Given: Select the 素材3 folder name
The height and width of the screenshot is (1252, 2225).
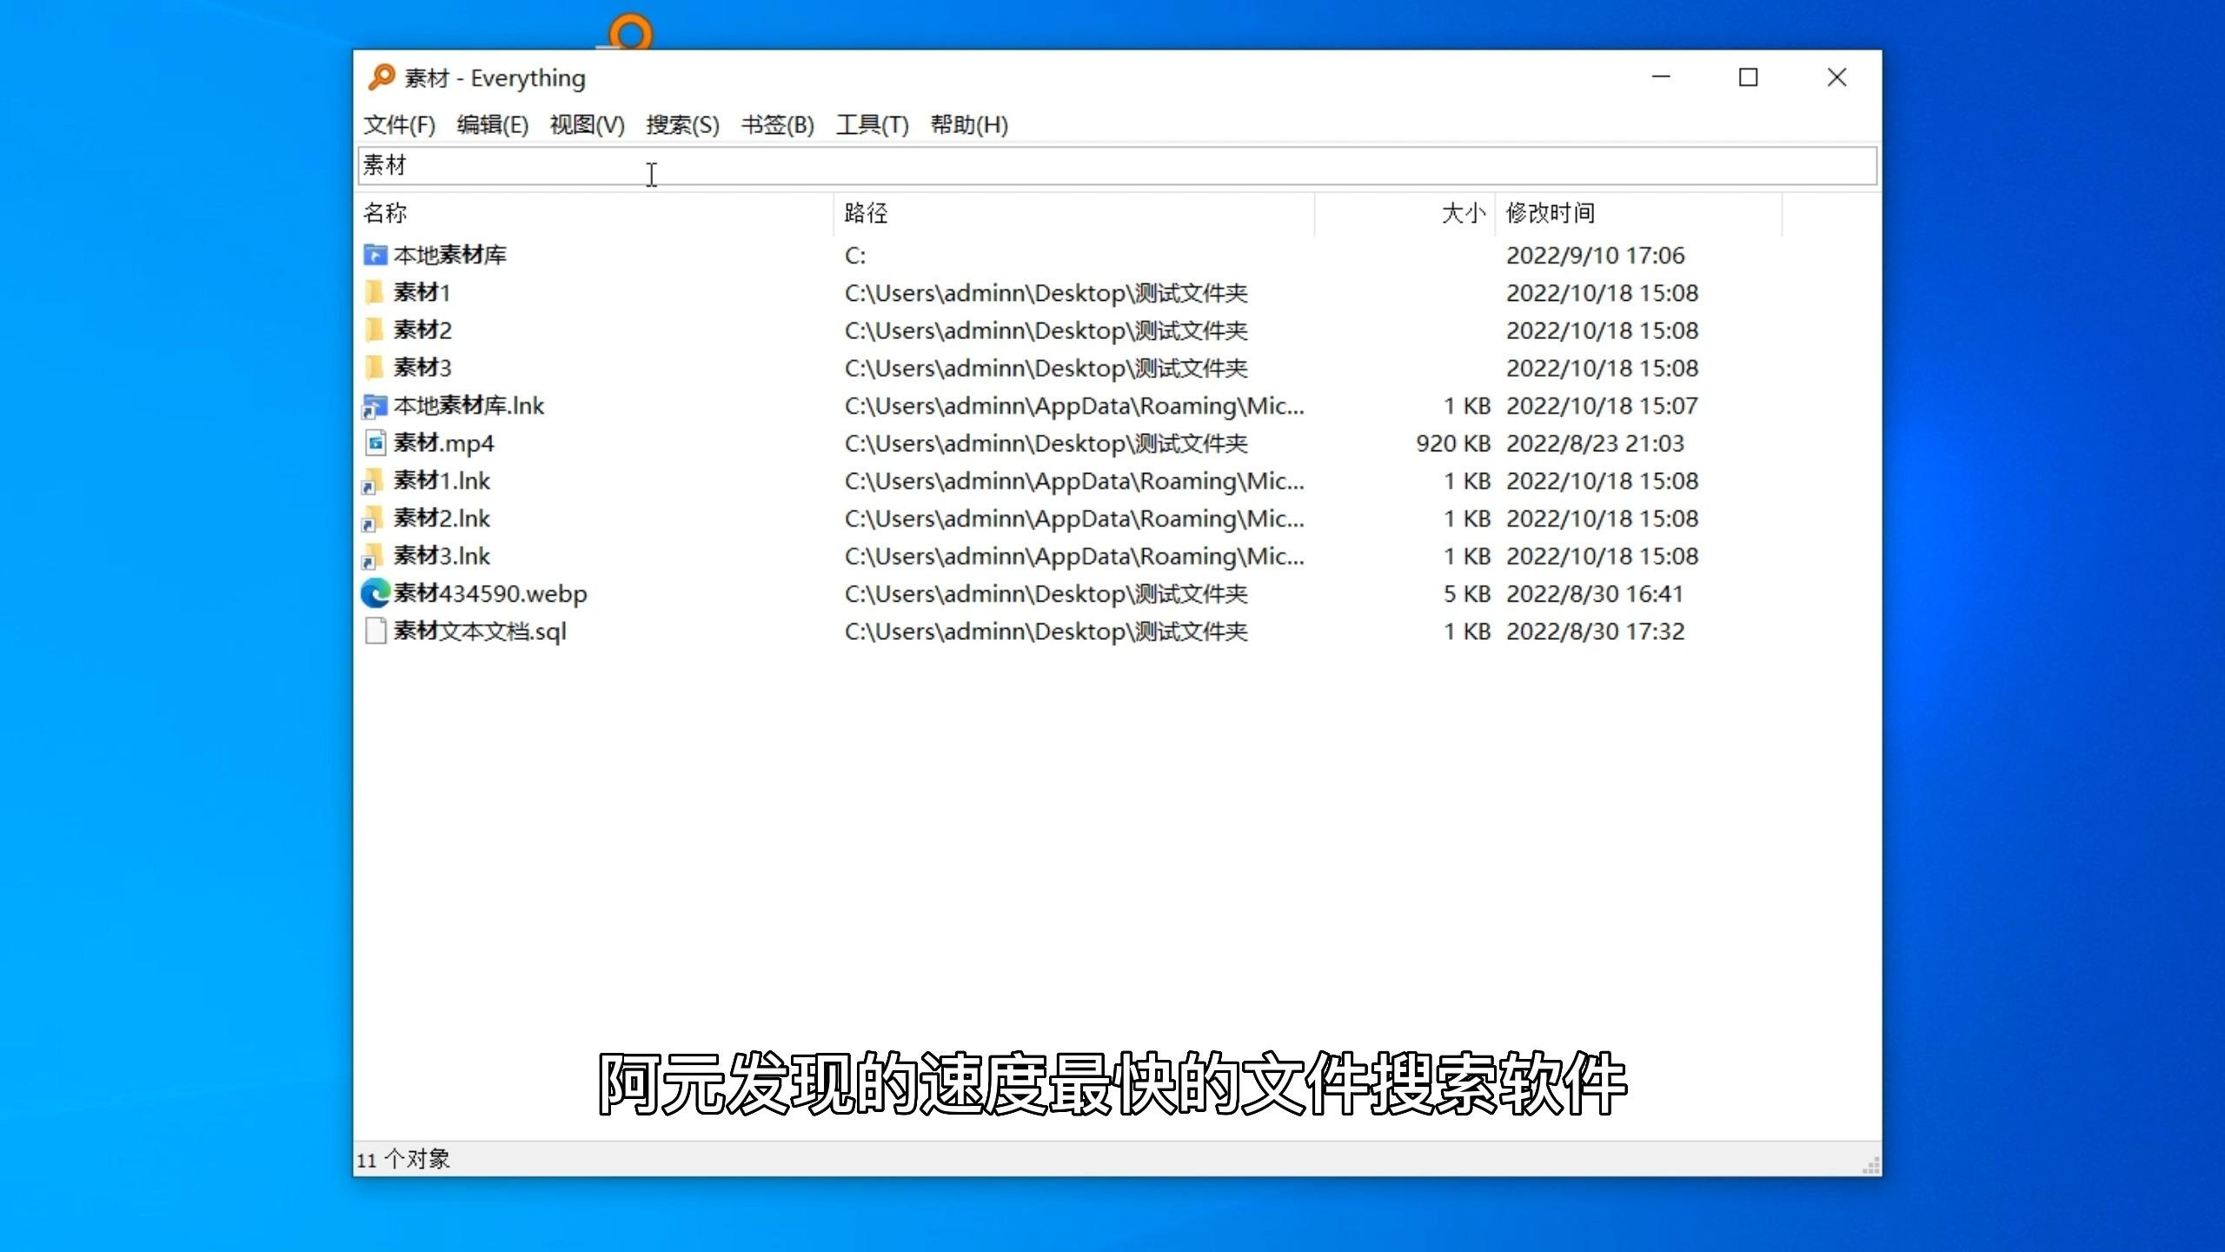Looking at the screenshot, I should (x=422, y=367).
